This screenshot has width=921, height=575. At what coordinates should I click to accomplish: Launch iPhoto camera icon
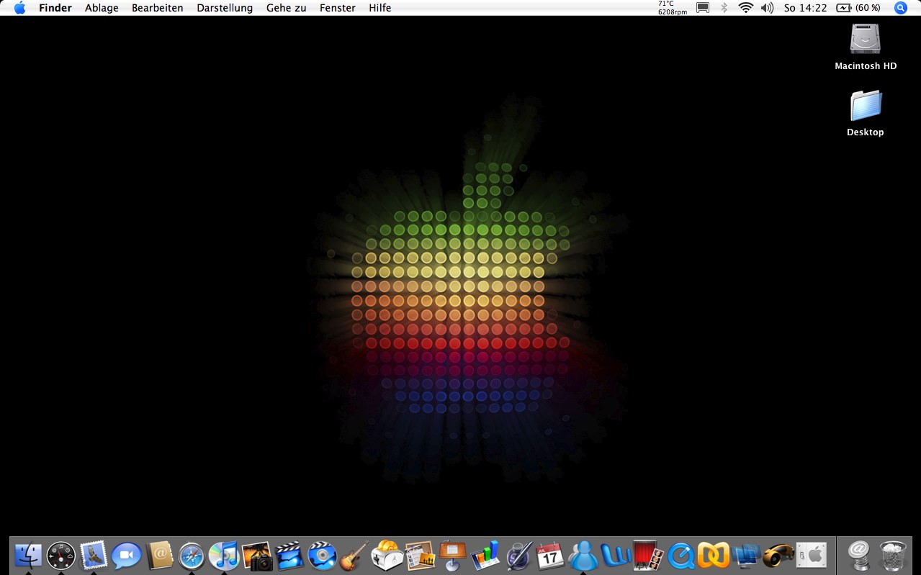[x=257, y=556]
